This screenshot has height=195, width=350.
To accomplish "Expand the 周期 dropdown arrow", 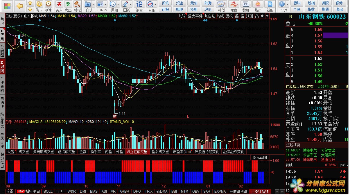I will (x=118, y=4).
